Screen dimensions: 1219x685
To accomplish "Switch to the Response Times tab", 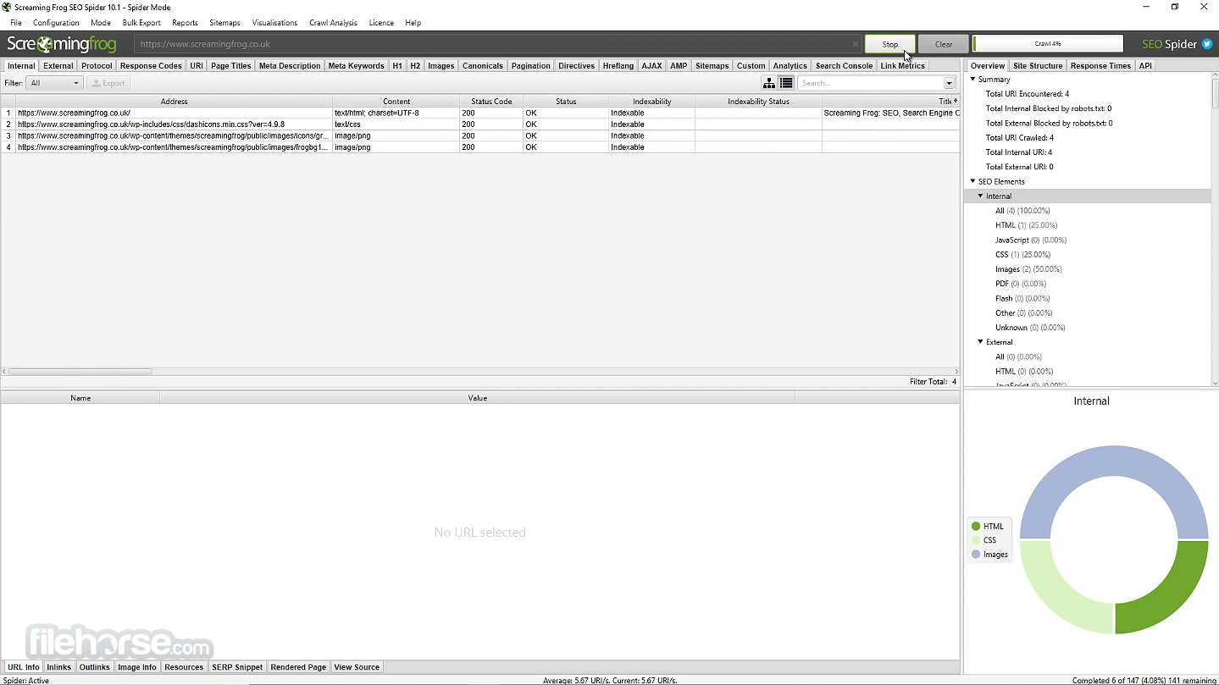I will (1100, 65).
